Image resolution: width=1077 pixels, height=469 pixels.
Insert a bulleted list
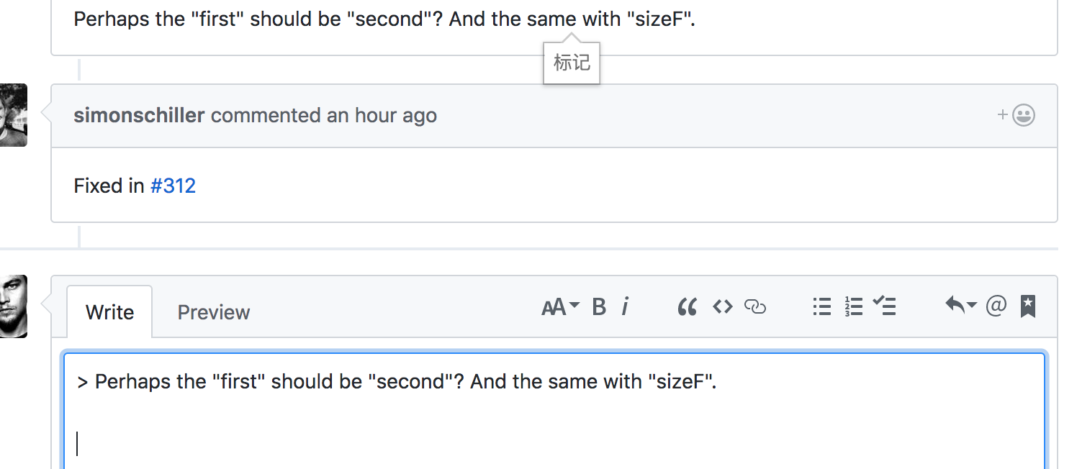pos(822,307)
